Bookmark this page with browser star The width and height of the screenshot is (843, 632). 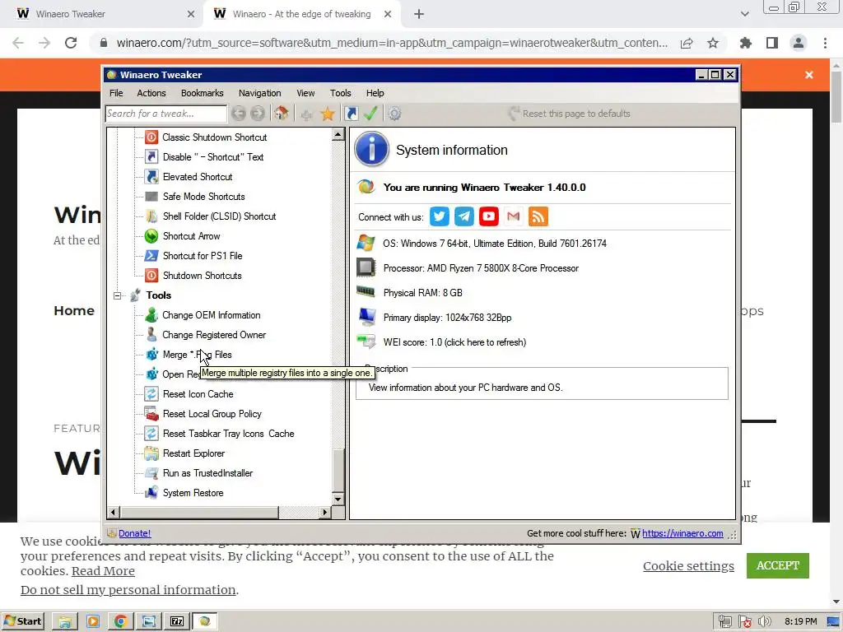(x=713, y=43)
